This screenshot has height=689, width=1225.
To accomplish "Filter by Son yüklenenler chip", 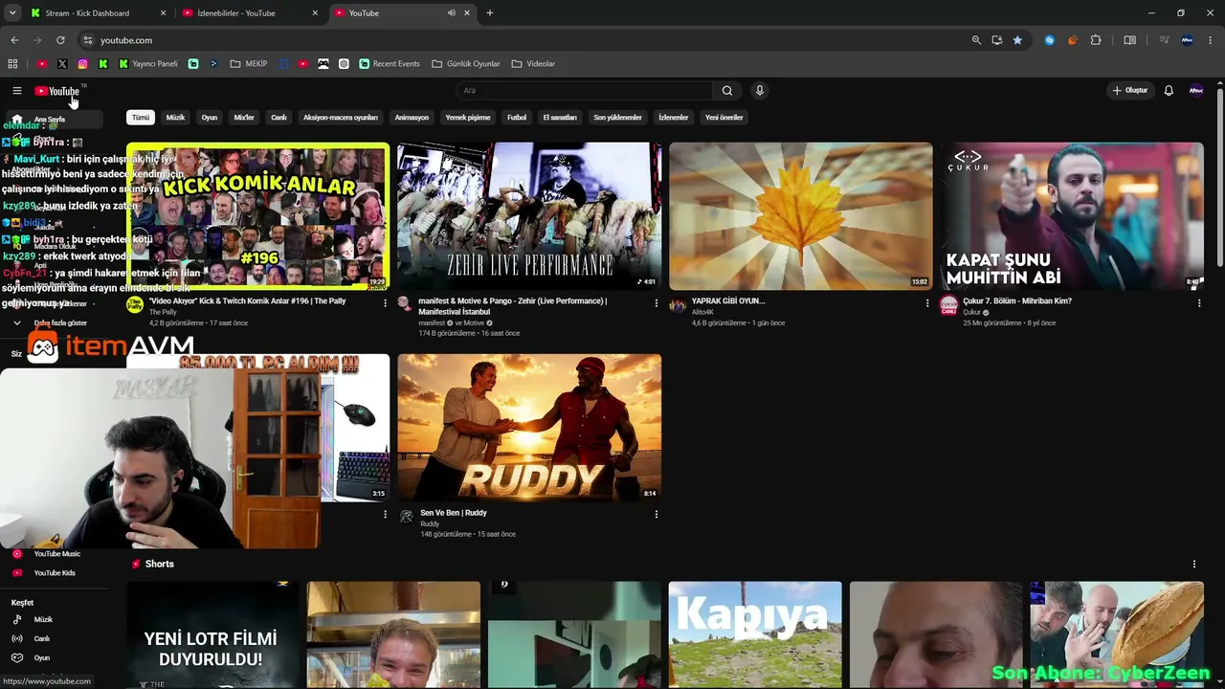I will click(617, 118).
